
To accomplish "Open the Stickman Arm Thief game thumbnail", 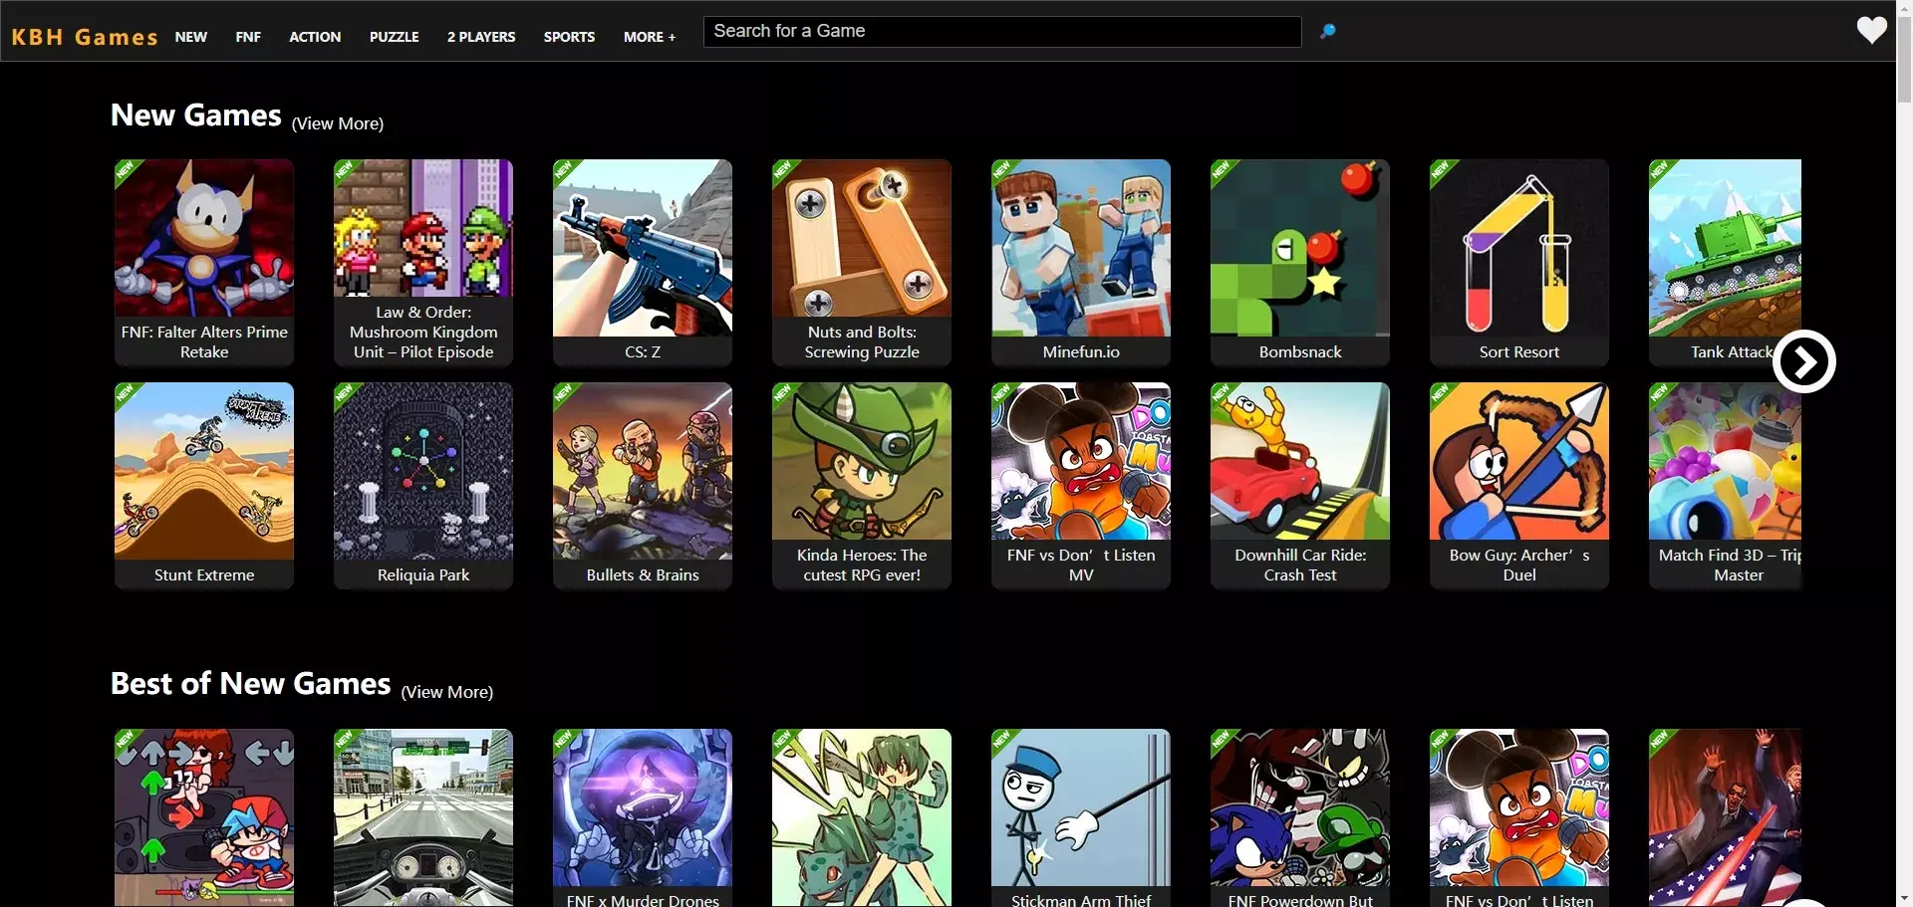I will 1081,818.
